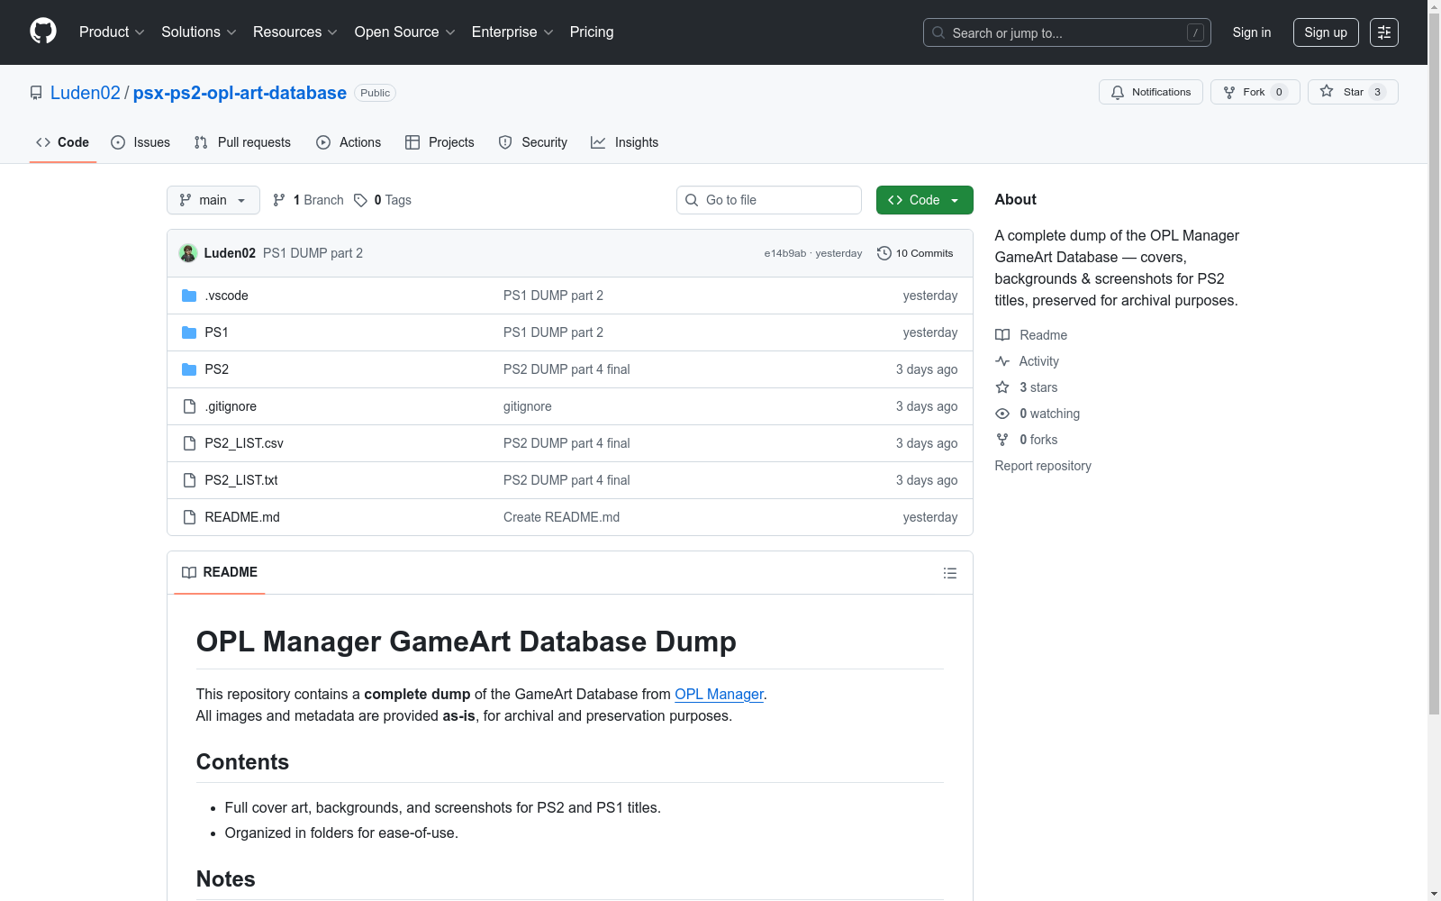Click the .vscode folder icon
Image resolution: width=1441 pixels, height=901 pixels.
(x=189, y=296)
